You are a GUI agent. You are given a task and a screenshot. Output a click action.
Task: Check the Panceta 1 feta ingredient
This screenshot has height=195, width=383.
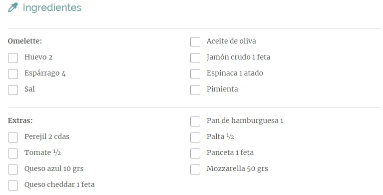[x=195, y=153]
